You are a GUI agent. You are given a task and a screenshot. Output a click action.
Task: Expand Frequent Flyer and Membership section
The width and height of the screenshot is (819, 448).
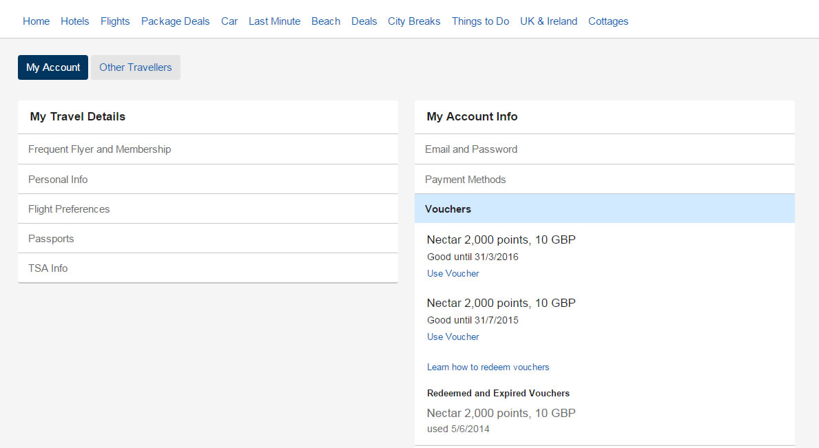coord(99,149)
